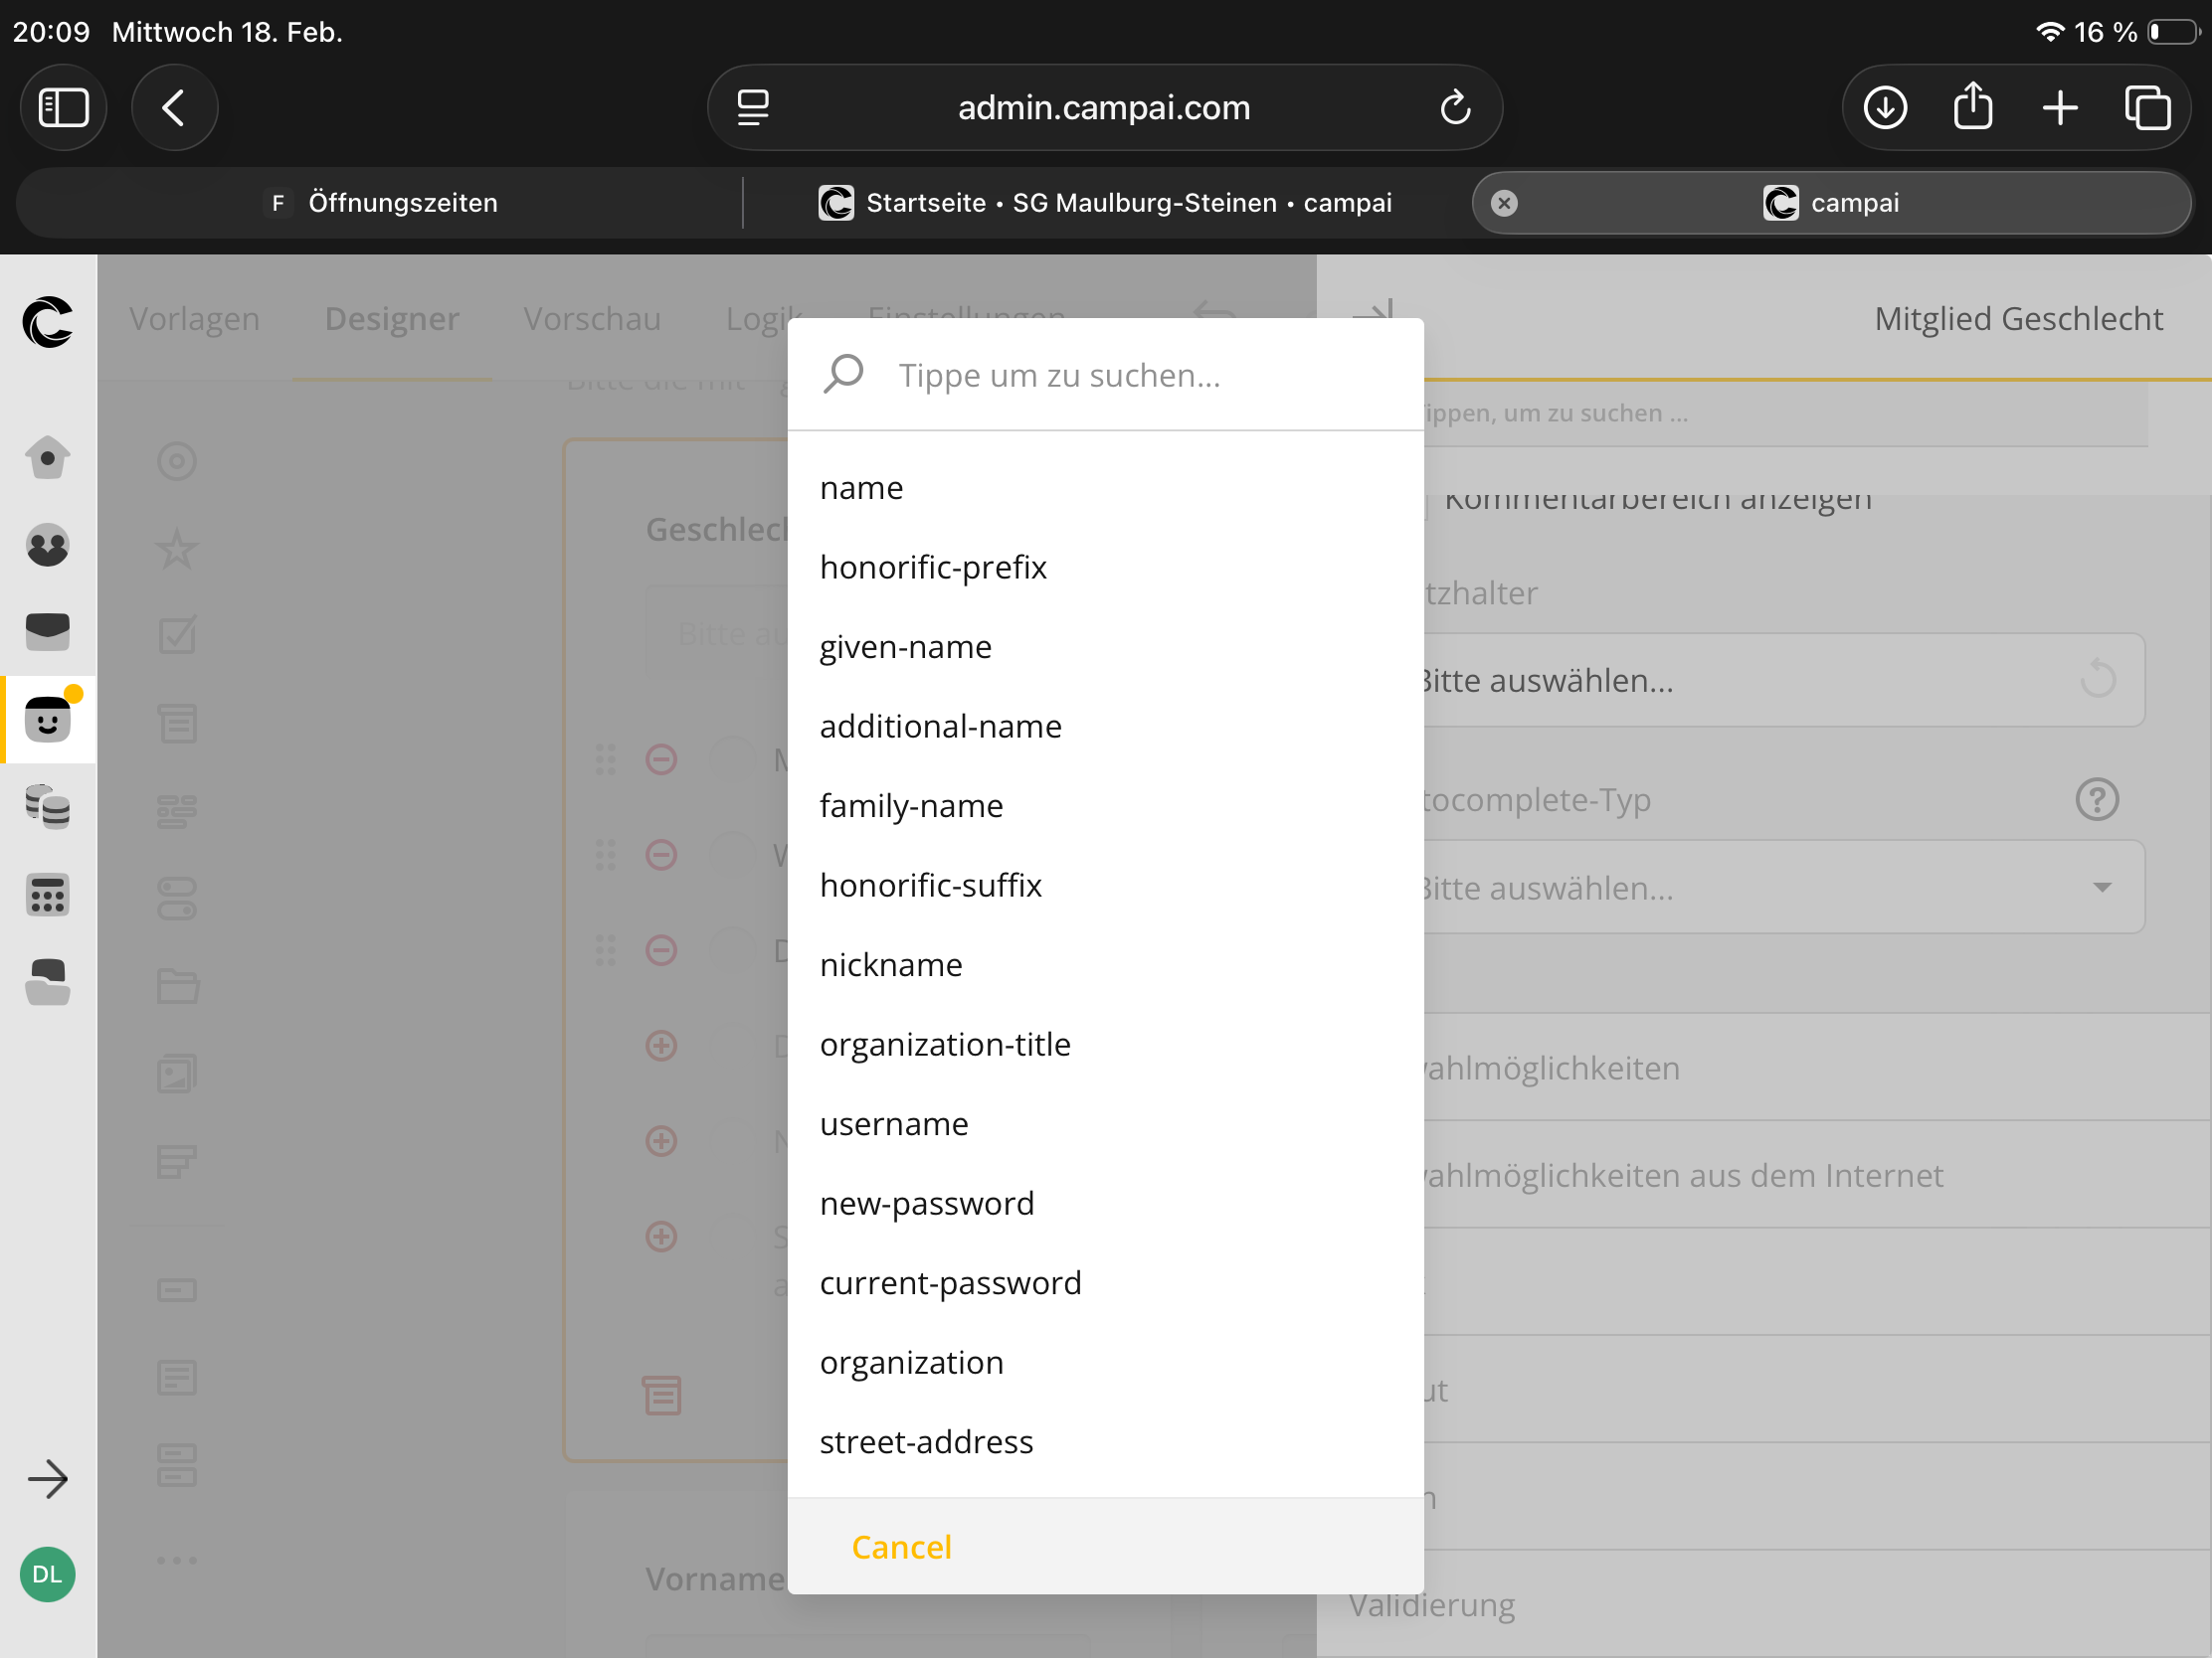Close the current campai browser tab

1504,203
